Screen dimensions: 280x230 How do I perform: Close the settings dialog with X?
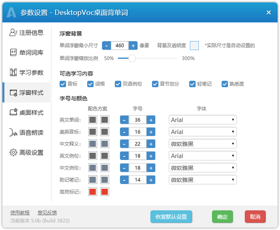pos(269,13)
